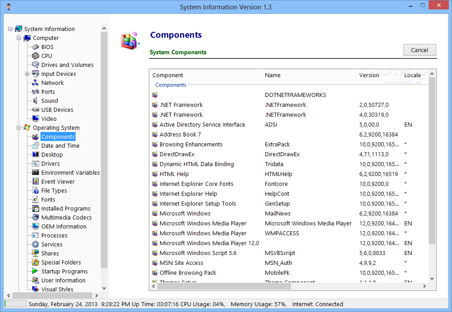Click the Fonts icon
The width and height of the screenshot is (452, 312).
pyautogui.click(x=36, y=199)
